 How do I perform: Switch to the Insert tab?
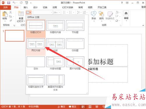coord(26,7)
